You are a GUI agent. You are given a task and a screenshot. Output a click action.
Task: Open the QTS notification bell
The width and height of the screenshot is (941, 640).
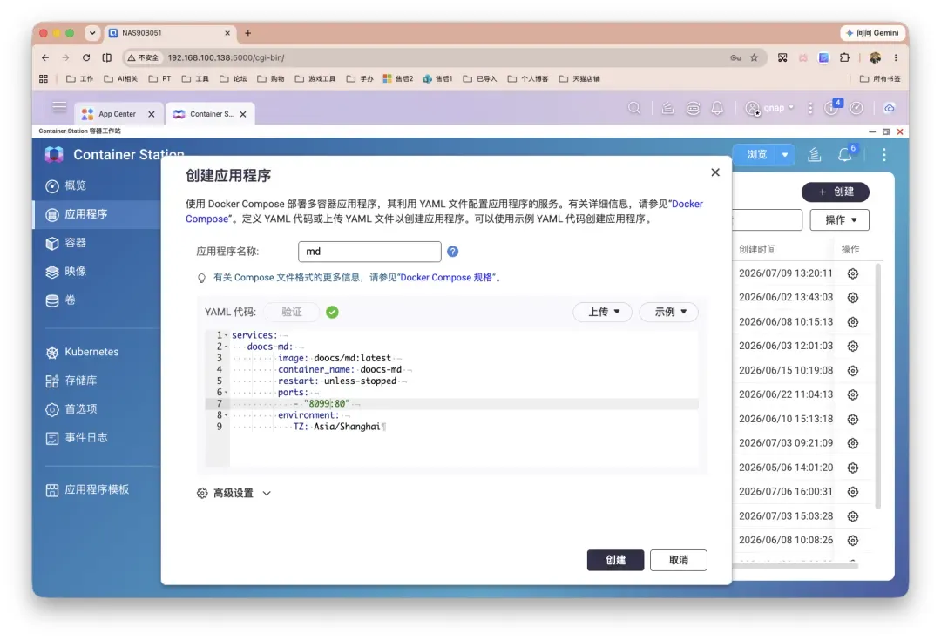pyautogui.click(x=717, y=108)
